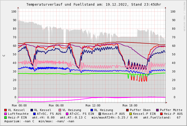Click the Mon 12:00 x-axis label
This screenshot has width=187, height=126.
click(x=93, y=106)
